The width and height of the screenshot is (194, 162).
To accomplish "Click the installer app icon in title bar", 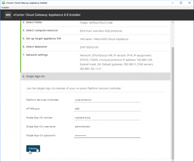I will tap(3, 3).
